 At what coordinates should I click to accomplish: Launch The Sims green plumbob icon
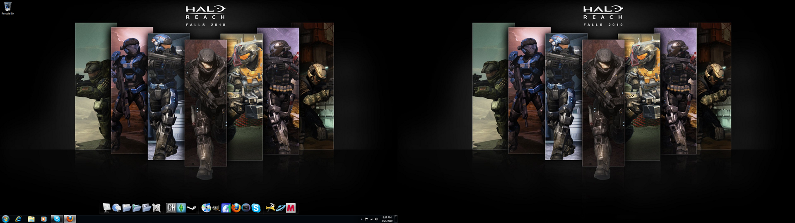[181, 208]
